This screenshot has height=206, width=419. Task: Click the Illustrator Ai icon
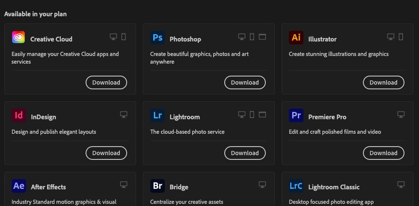(x=296, y=38)
